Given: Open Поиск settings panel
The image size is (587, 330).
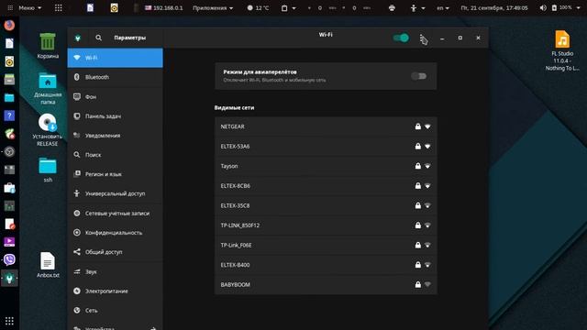Looking at the screenshot, I should (116, 155).
